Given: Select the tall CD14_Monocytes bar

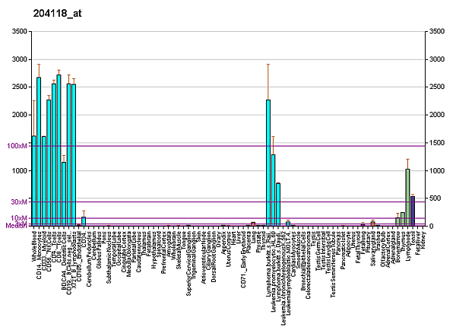Looking at the screenshot, I should [39, 151].
